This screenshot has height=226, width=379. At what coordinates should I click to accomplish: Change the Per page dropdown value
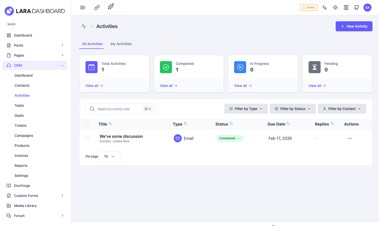[110, 156]
